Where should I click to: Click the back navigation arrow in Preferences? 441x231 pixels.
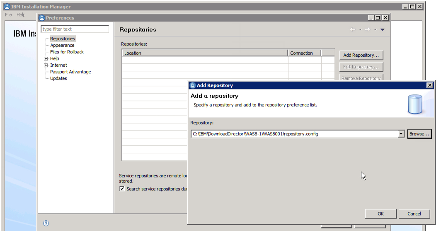pos(353,29)
